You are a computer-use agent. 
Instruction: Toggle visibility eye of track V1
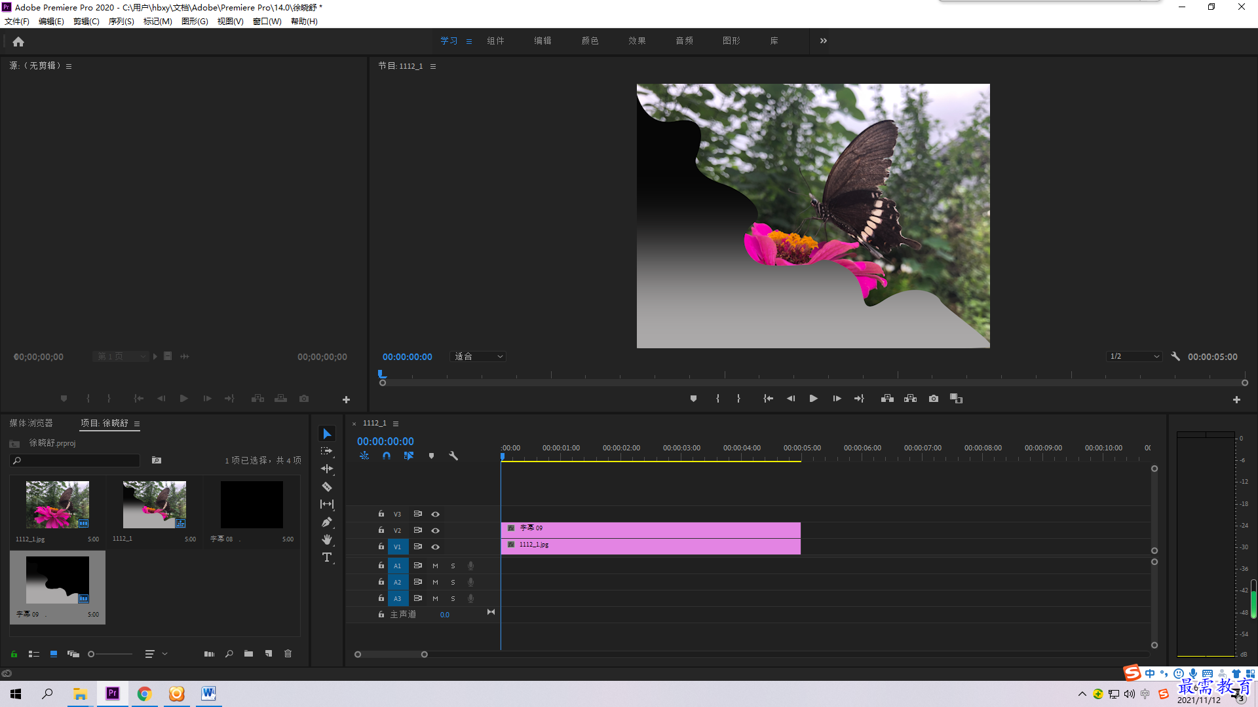(x=435, y=547)
